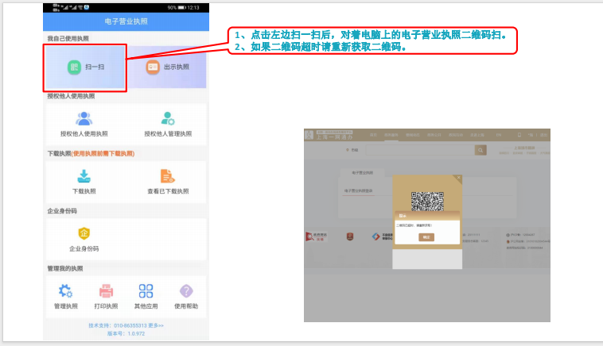Tap the 下载执照 download icon

[84, 176]
